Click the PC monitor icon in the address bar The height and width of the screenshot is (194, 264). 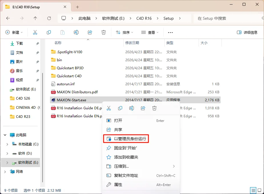click(63, 18)
